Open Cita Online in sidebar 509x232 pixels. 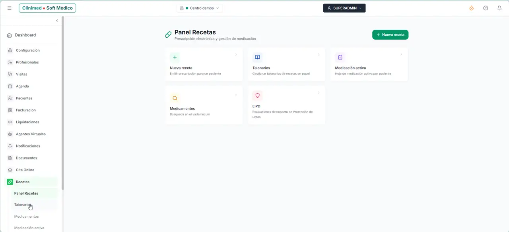(25, 170)
